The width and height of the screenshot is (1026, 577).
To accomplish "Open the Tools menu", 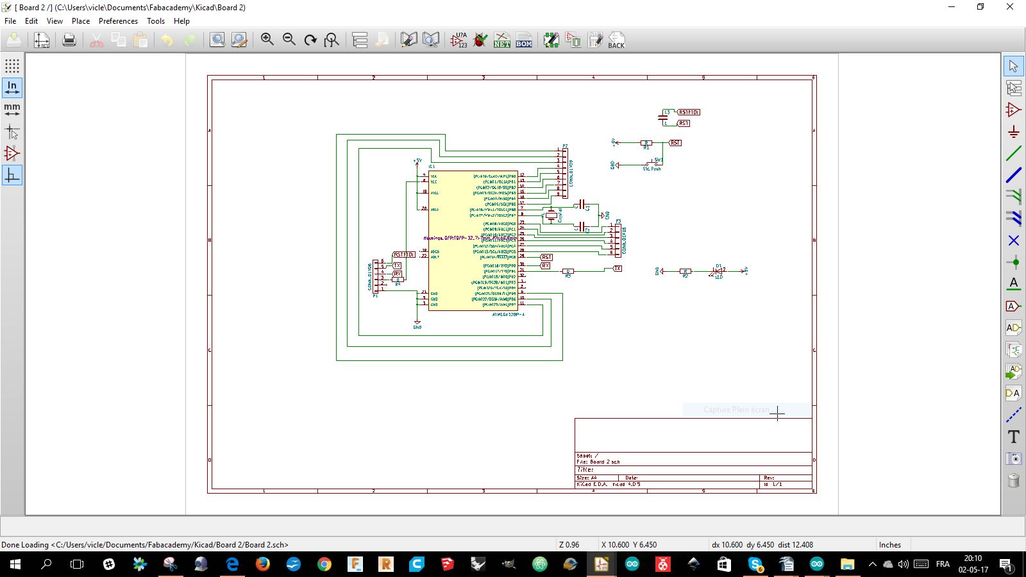I will coord(156,21).
